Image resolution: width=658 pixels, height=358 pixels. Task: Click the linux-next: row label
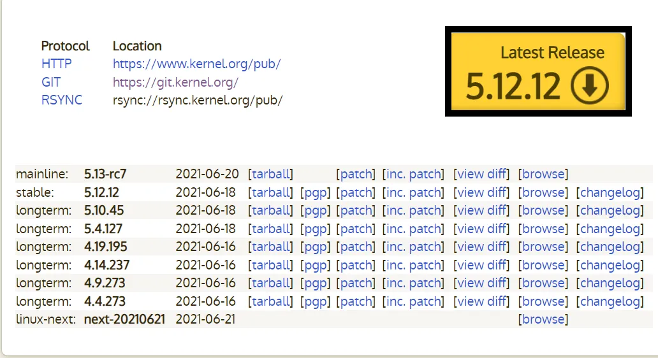[46, 319]
